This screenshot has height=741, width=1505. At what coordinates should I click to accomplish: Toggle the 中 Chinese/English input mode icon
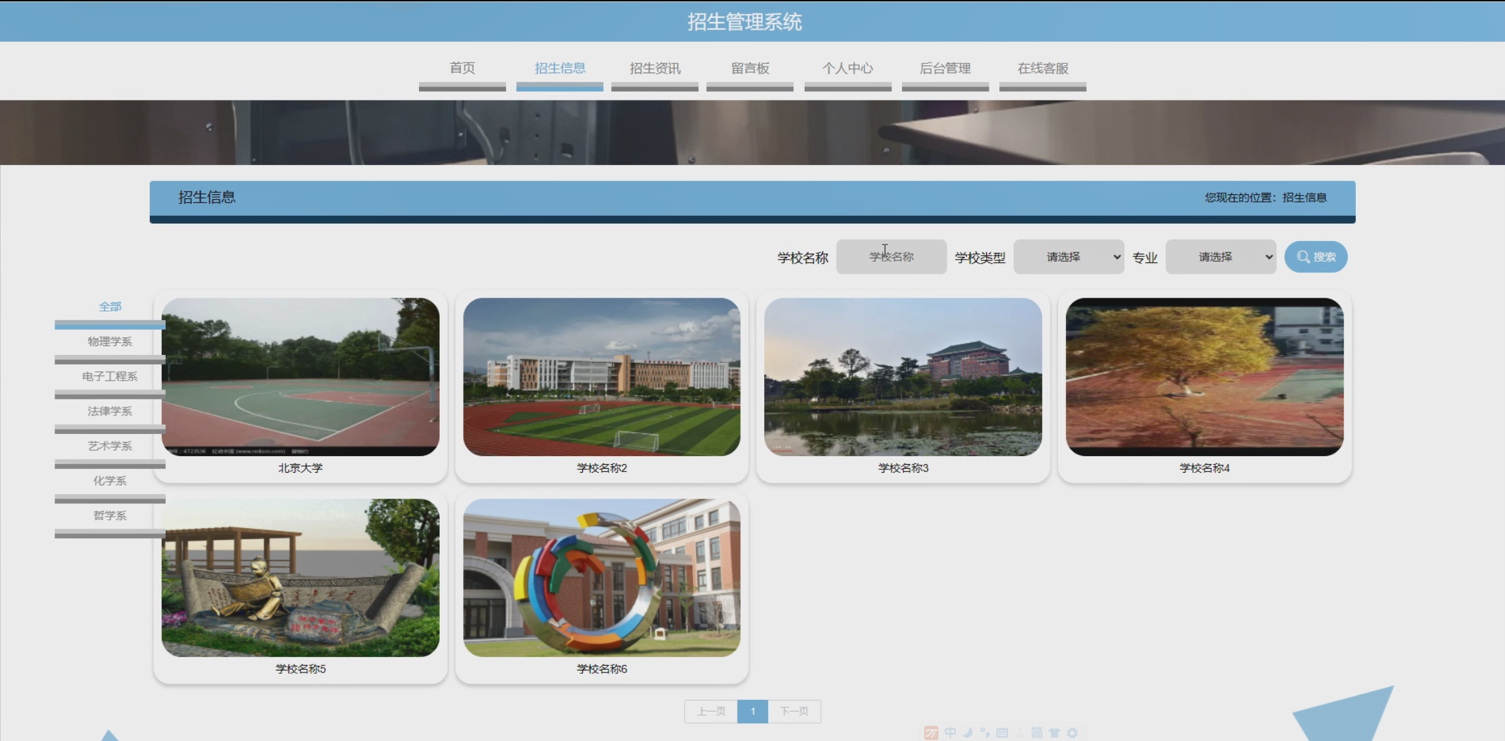click(950, 733)
